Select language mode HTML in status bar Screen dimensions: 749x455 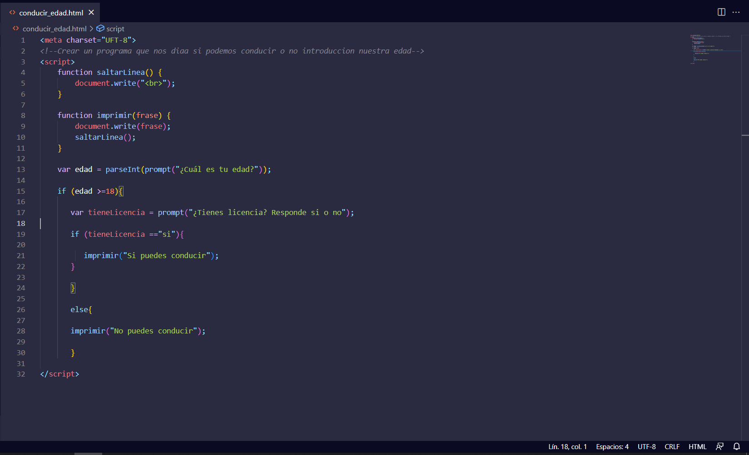click(697, 447)
